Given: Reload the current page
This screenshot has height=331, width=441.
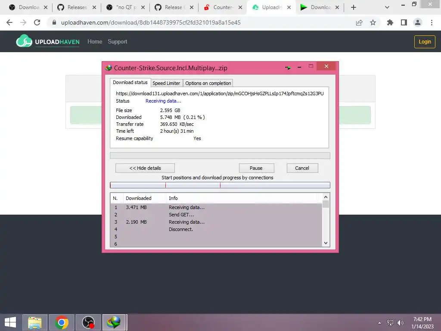Looking at the screenshot, I should point(37,22).
